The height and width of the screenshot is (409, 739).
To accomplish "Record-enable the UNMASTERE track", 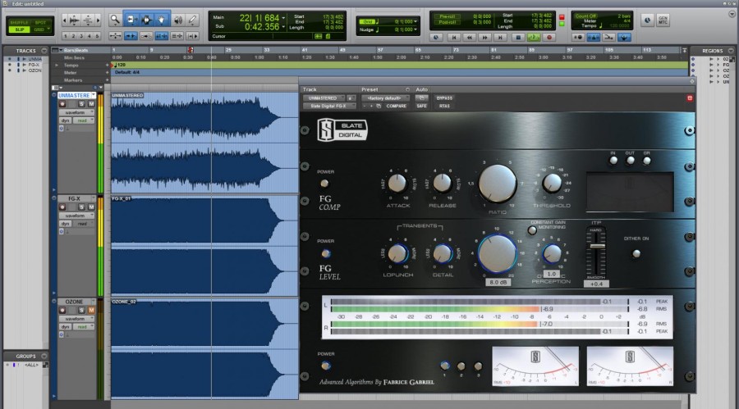I will pos(62,104).
